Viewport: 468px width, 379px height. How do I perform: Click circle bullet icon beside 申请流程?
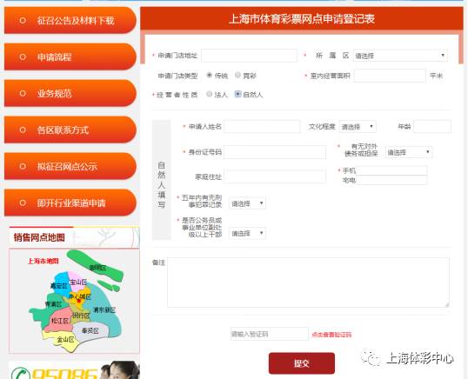coord(23,57)
